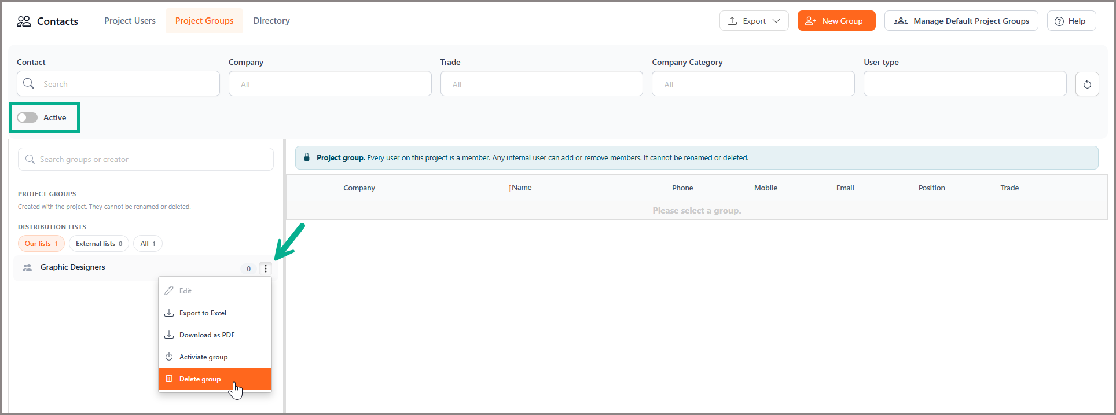Click the power icon for Activate group
Viewport: 1116px width, 415px height.
(169, 357)
